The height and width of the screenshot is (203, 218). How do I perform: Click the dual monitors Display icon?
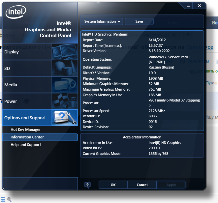pyautogui.click(x=65, y=52)
